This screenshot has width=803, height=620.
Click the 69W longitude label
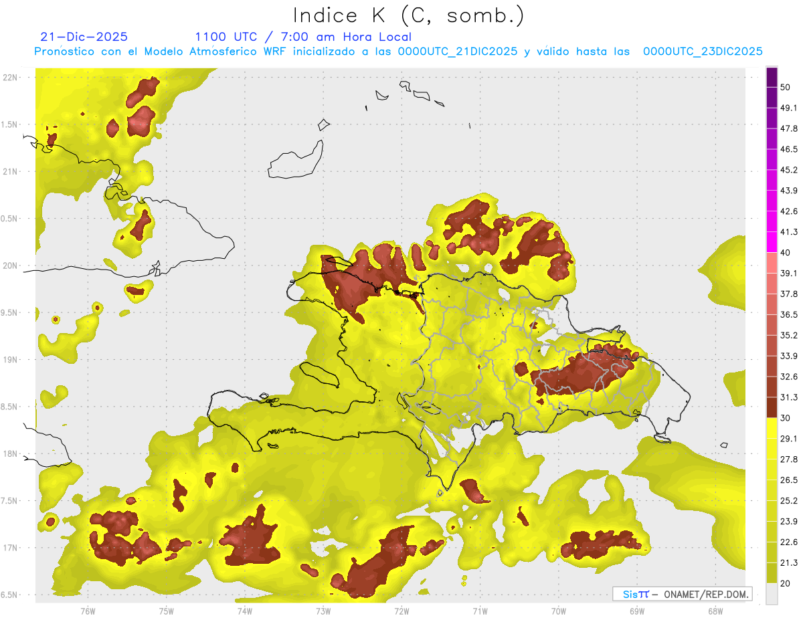coord(637,611)
